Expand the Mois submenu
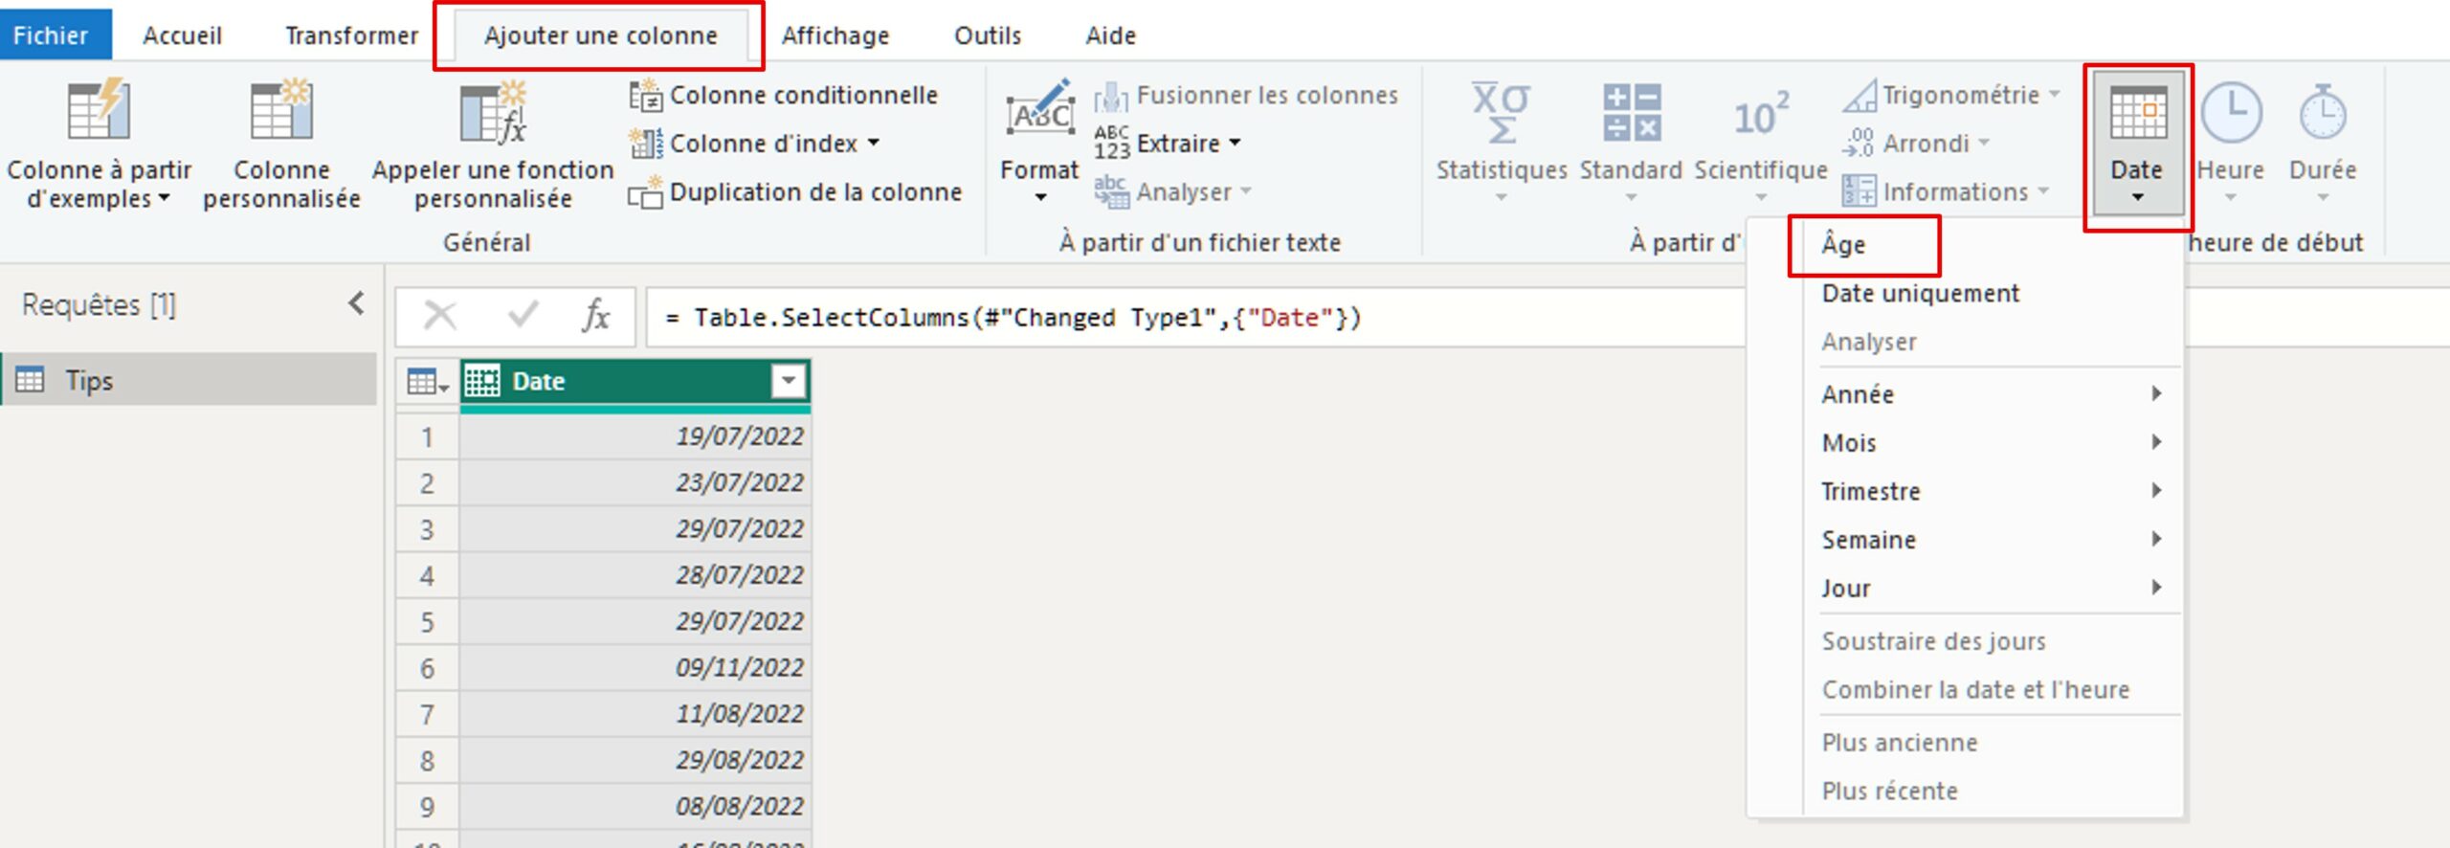The width and height of the screenshot is (2450, 848). point(1991,443)
